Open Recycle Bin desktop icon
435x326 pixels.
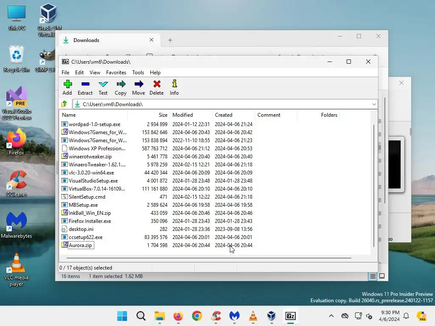pyautogui.click(x=17, y=59)
